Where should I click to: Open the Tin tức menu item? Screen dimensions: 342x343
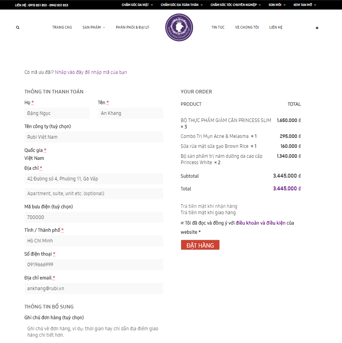click(x=218, y=27)
